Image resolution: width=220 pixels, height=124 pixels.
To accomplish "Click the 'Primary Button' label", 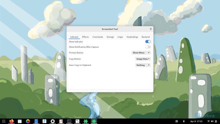I will click(x=76, y=53).
